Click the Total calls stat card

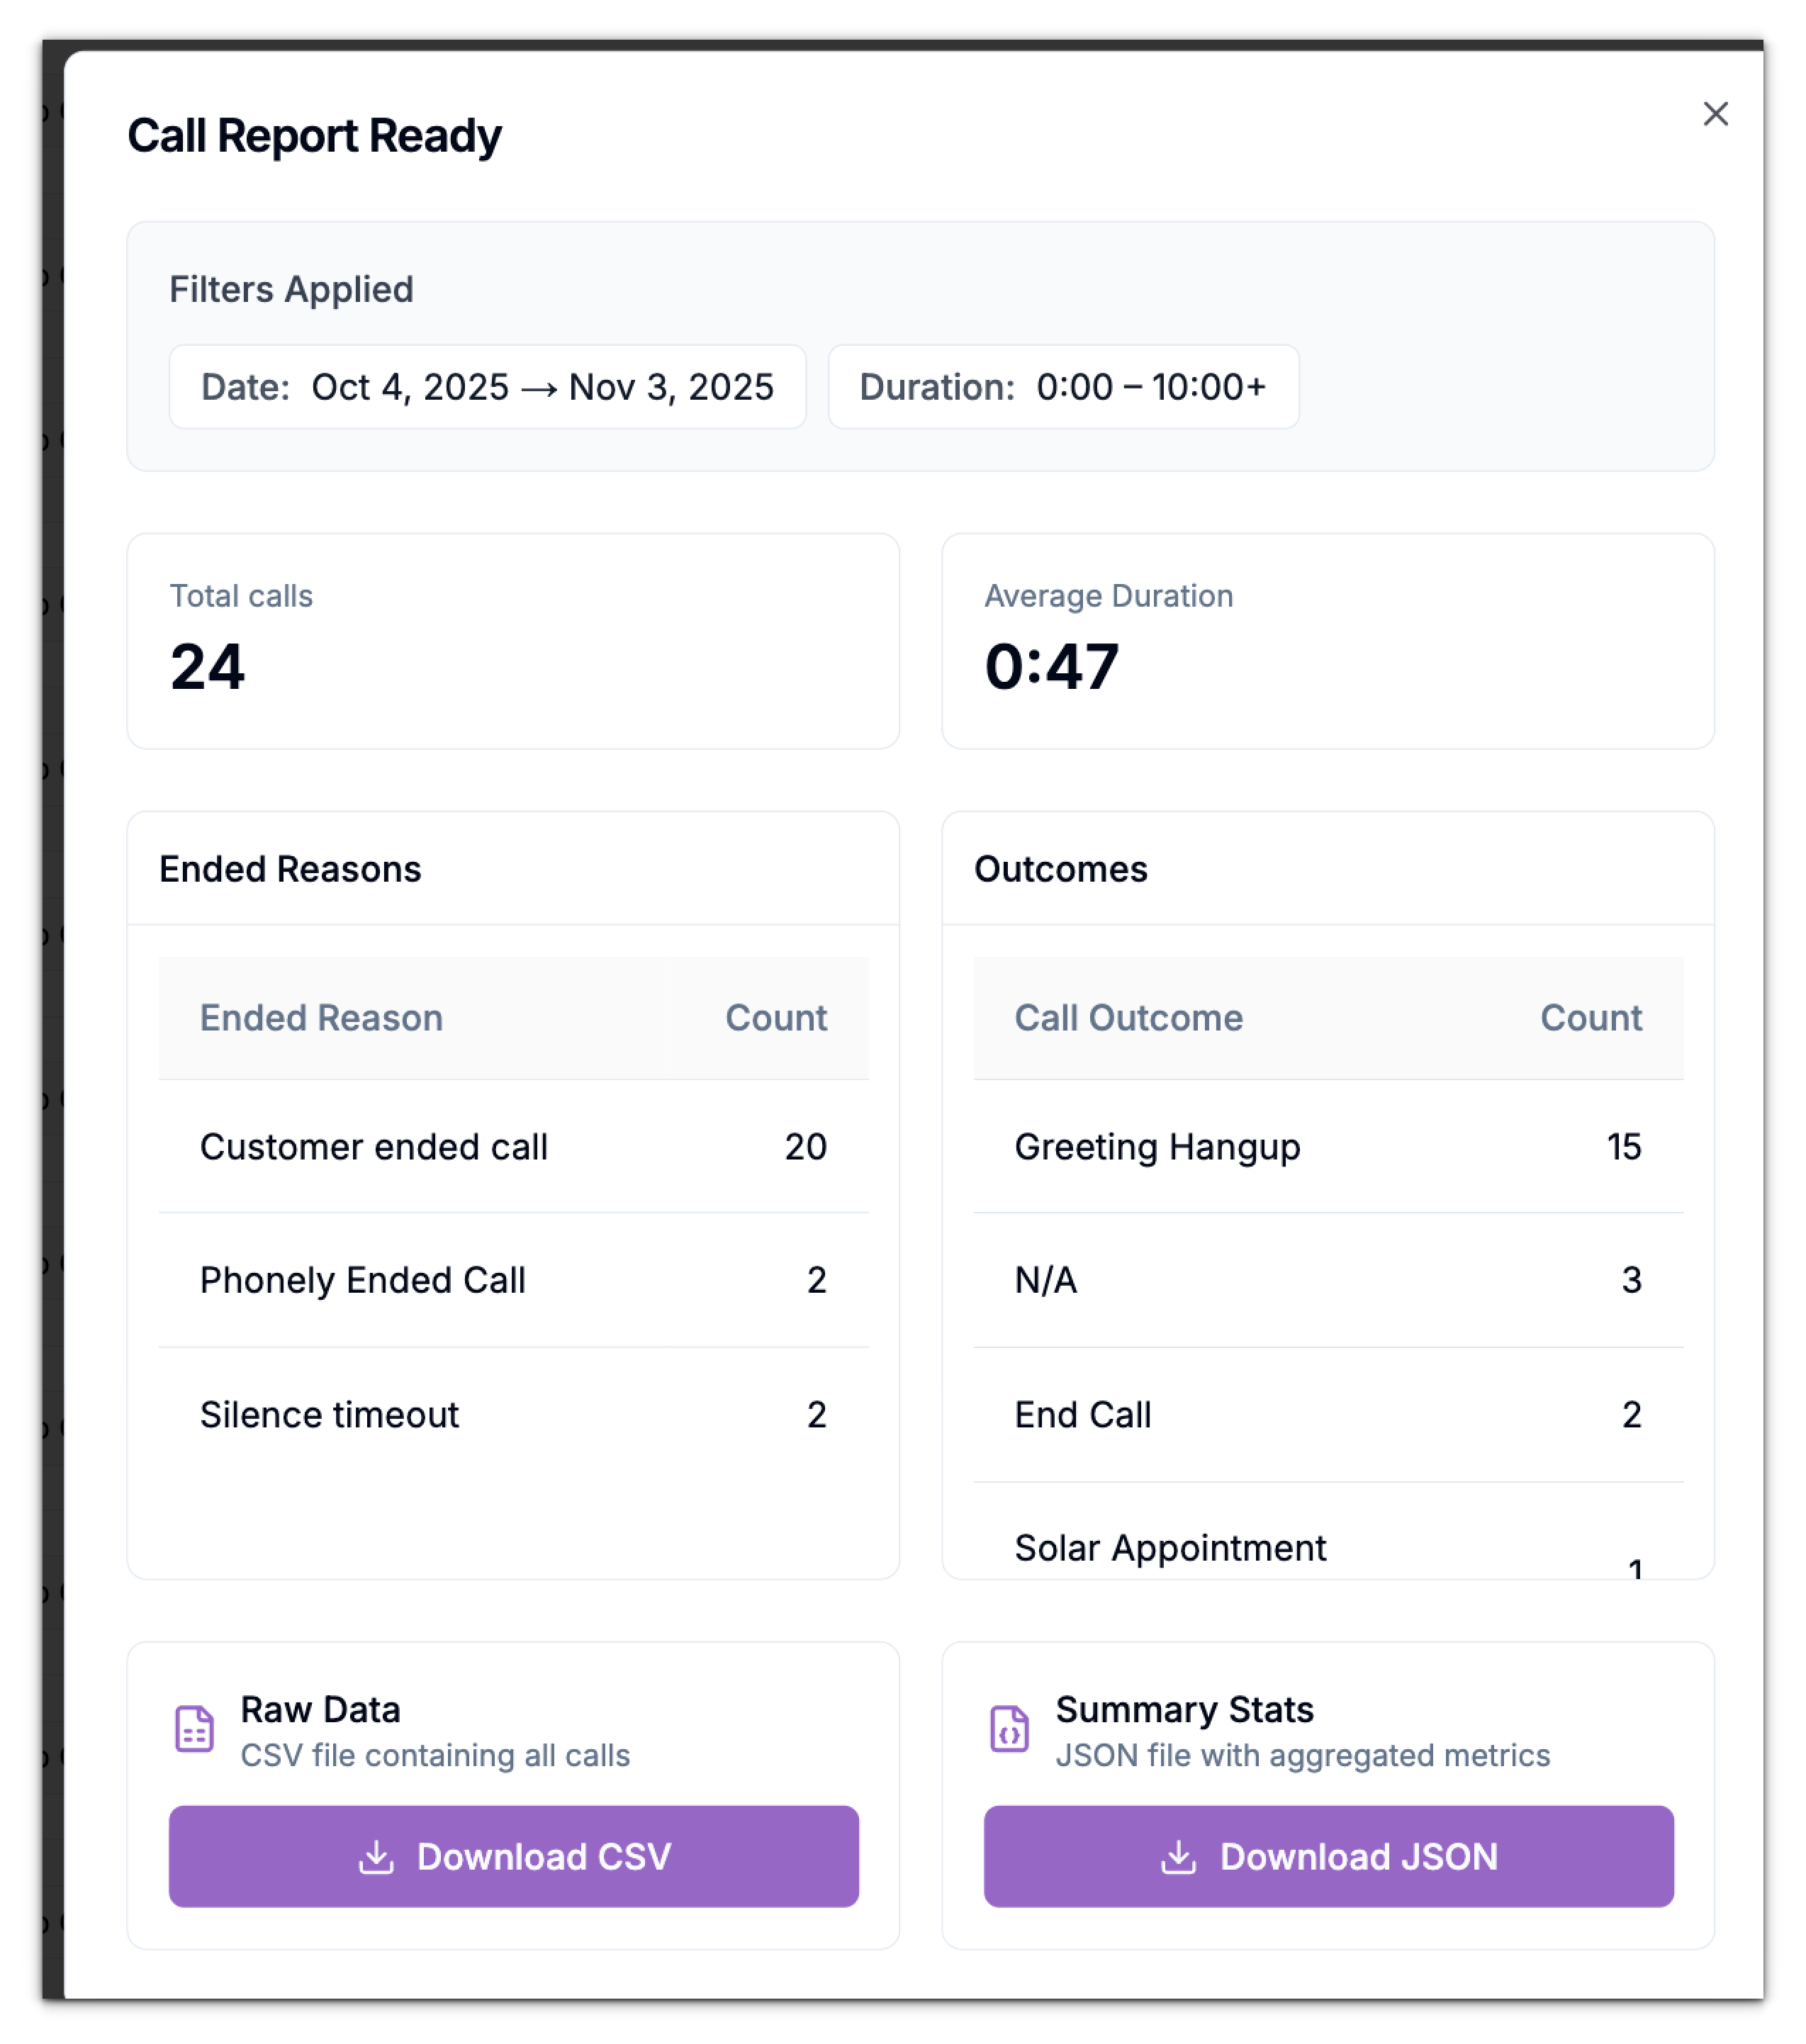513,640
